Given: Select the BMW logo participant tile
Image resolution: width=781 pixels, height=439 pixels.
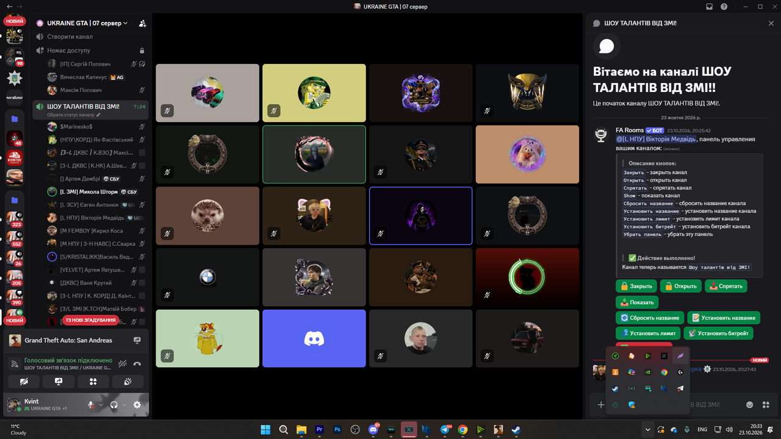Looking at the screenshot, I should (207, 277).
